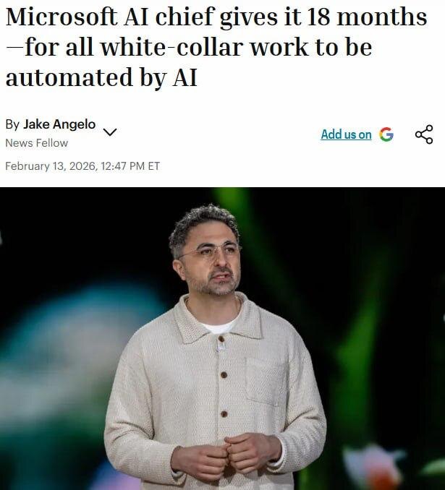Screen dimensions: 445x490
Task: Click the '12:47 PM ET' time text
Action: [x=130, y=166]
